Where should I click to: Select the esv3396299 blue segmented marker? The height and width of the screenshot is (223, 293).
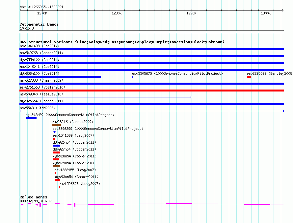pos(55,132)
